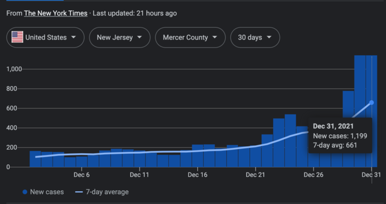This screenshot has width=386, height=204.
Task: Click the Dec 24 peak bar
Action: point(291,140)
